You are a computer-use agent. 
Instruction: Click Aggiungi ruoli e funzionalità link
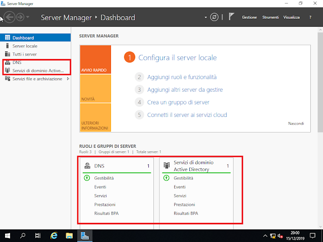[x=182, y=77]
